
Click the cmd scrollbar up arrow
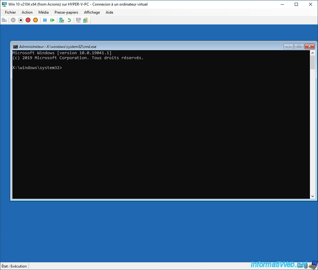[312, 53]
